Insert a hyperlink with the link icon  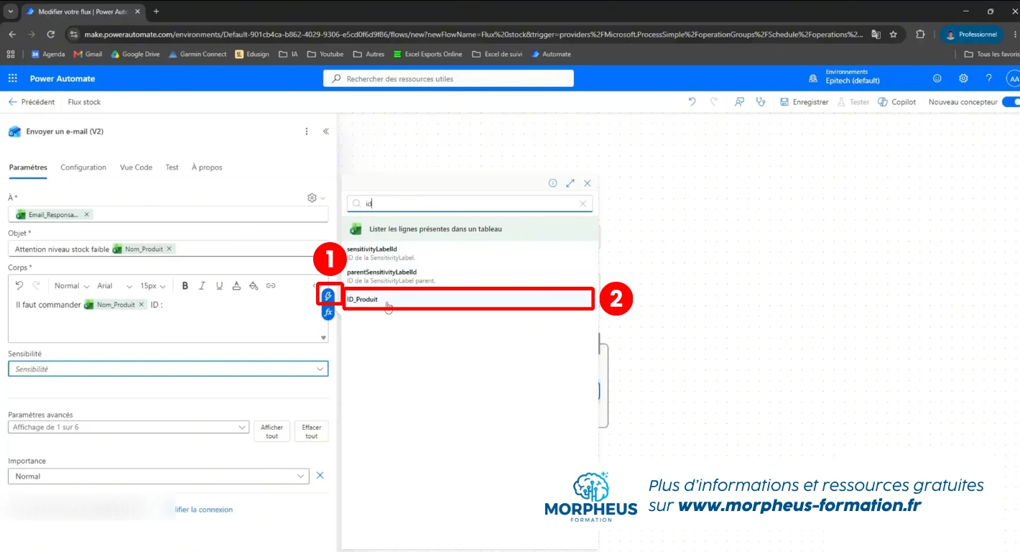coord(271,285)
